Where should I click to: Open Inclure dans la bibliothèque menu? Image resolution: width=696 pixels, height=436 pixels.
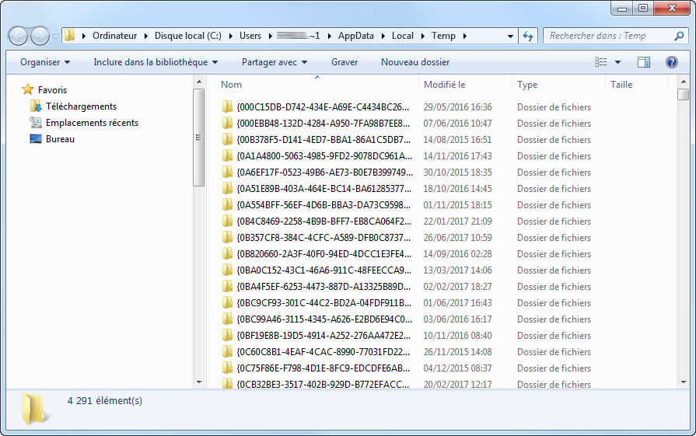point(156,62)
